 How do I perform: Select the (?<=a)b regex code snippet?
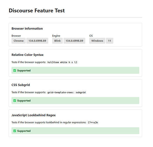(93, 122)
